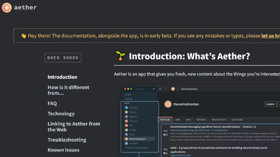Click the aether wordmark in header
The image size is (280, 157).
pyautogui.click(x=25, y=7)
